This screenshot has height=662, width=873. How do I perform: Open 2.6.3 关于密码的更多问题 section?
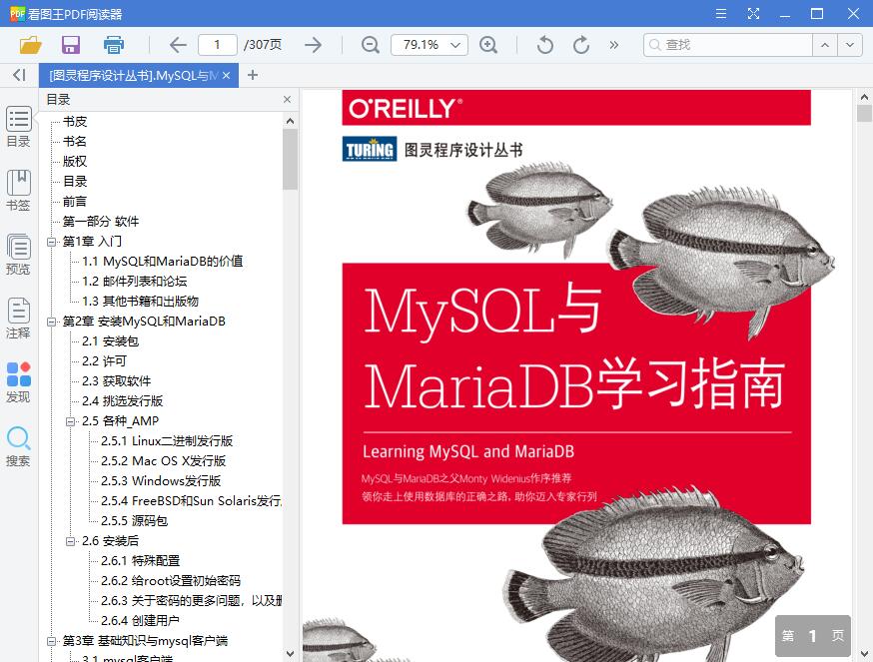(x=191, y=601)
